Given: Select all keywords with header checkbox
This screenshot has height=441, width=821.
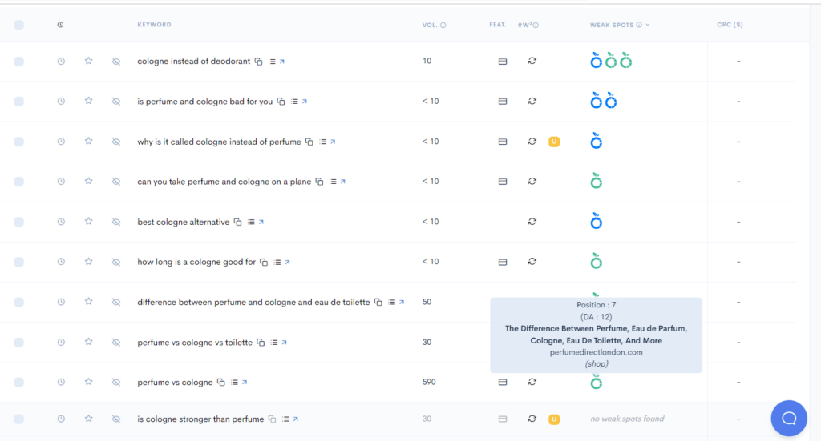Looking at the screenshot, I should (x=19, y=25).
